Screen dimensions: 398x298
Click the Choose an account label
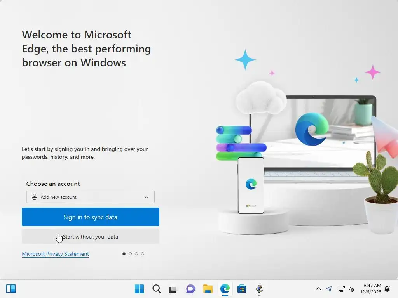pyautogui.click(x=53, y=184)
